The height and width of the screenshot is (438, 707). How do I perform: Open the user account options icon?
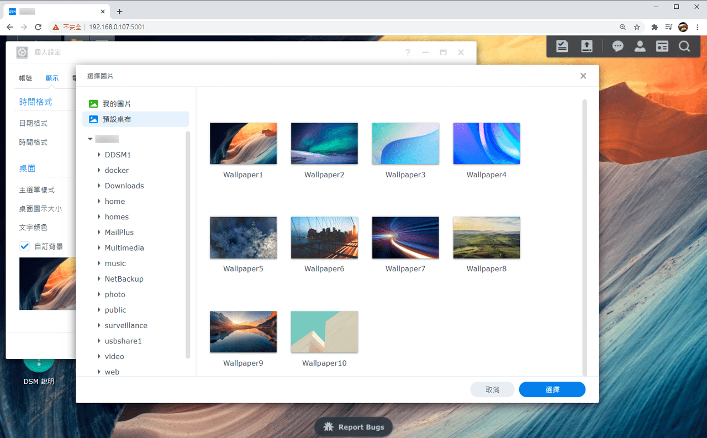(x=640, y=46)
